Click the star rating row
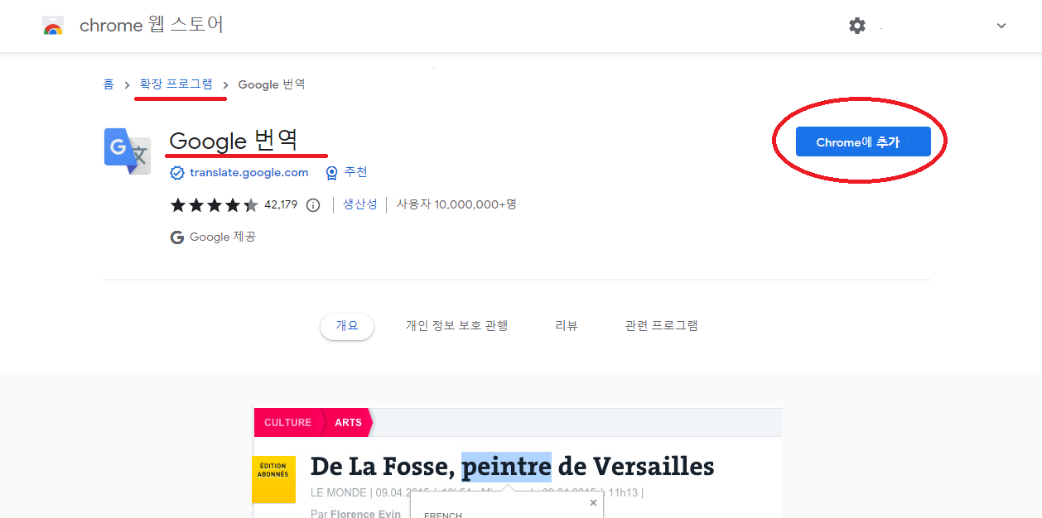Image resolution: width=1042 pixels, height=518 pixels. [x=215, y=205]
